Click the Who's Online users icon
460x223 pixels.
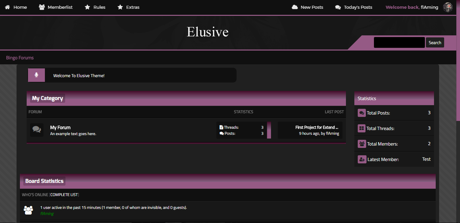28,210
